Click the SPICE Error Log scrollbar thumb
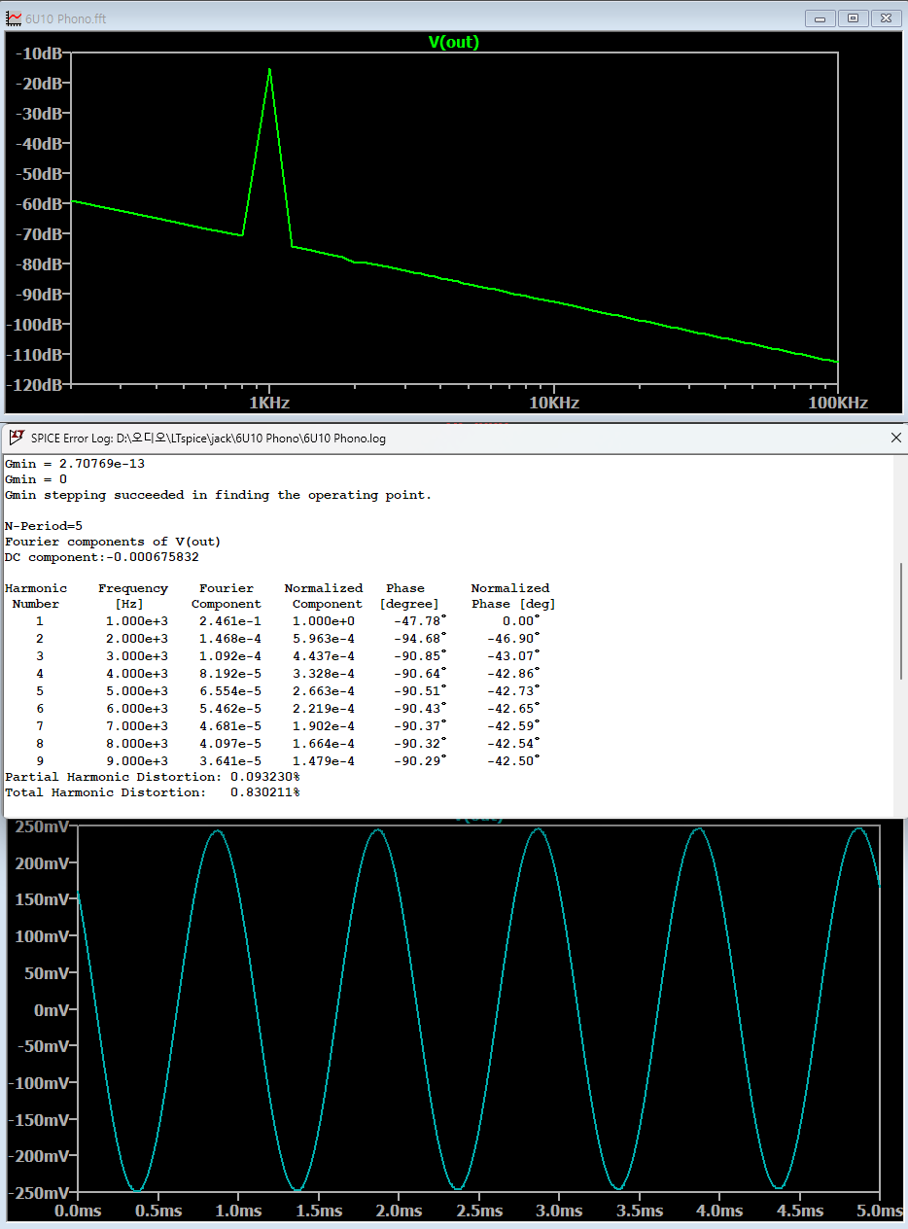This screenshot has width=908, height=1229. click(x=903, y=620)
